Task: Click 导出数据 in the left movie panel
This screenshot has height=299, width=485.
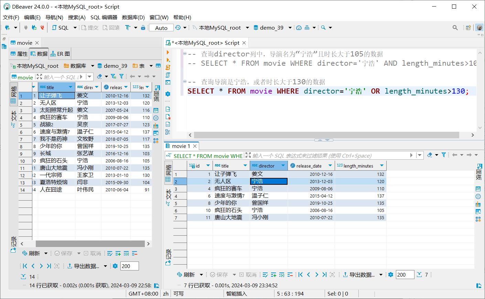Action: tap(83, 266)
